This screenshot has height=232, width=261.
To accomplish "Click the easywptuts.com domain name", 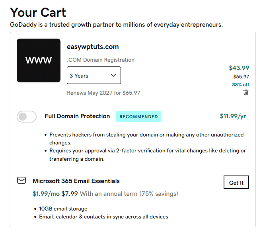I will (x=93, y=47).
